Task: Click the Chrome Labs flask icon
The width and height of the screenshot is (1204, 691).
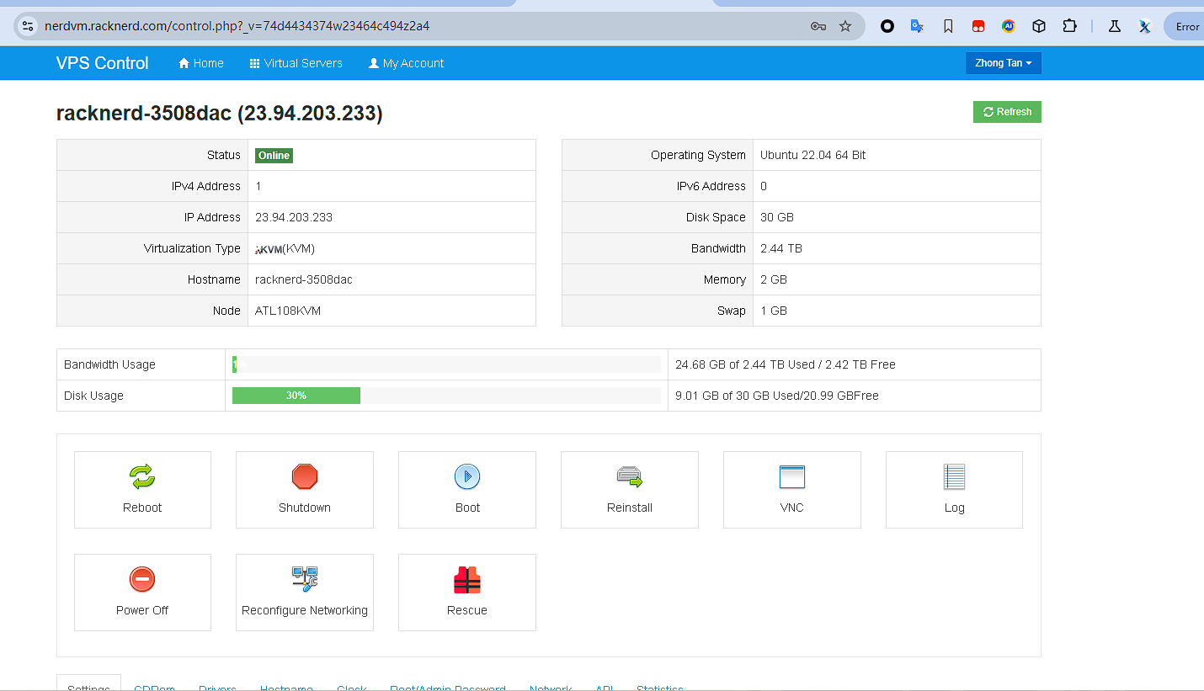Action: coord(1115,26)
